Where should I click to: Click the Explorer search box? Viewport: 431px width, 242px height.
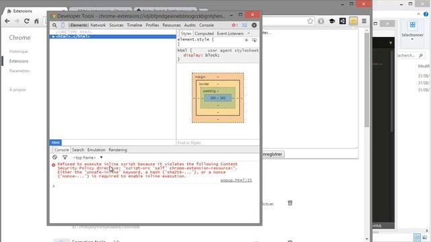411,55
